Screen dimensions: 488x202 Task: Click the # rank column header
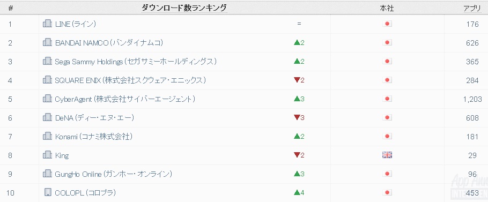11,9
